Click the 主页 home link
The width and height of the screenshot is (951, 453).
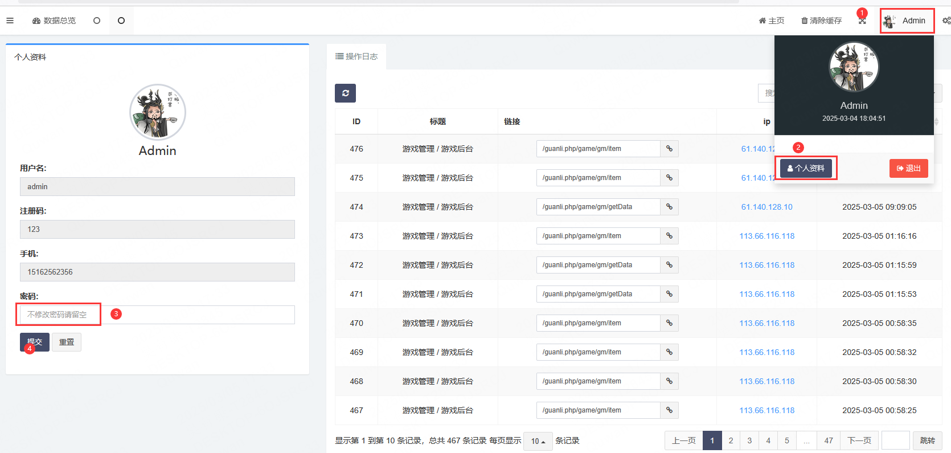(772, 21)
